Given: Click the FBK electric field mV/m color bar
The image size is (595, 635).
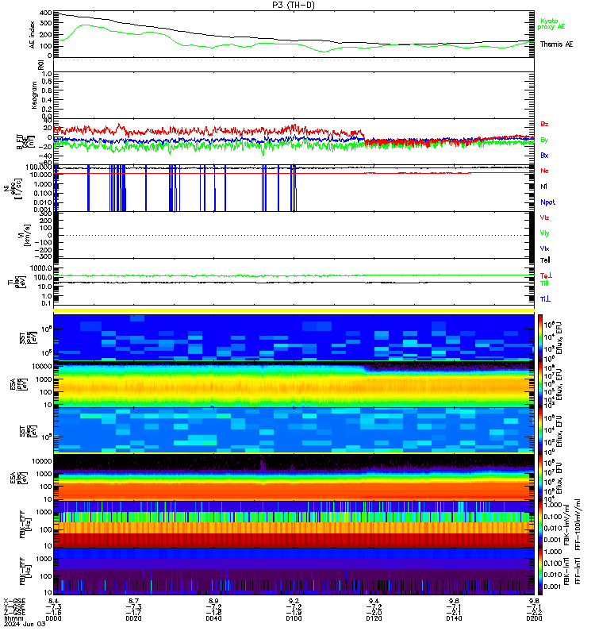Looking at the screenshot, I should (x=539, y=524).
